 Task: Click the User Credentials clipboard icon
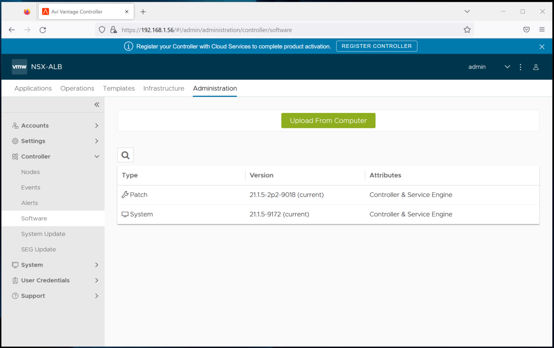point(15,281)
